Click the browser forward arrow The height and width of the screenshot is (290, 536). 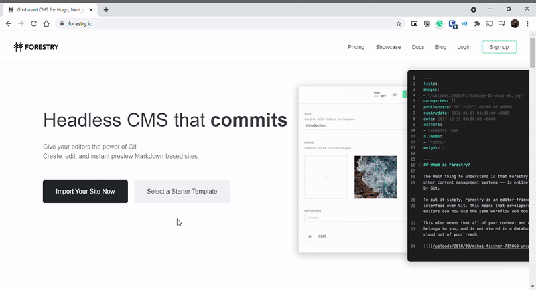21,23
